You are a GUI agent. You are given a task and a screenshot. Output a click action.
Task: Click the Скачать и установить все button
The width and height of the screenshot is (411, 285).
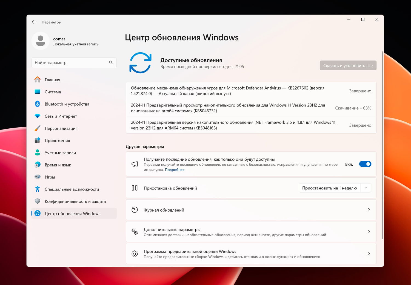(348, 65)
